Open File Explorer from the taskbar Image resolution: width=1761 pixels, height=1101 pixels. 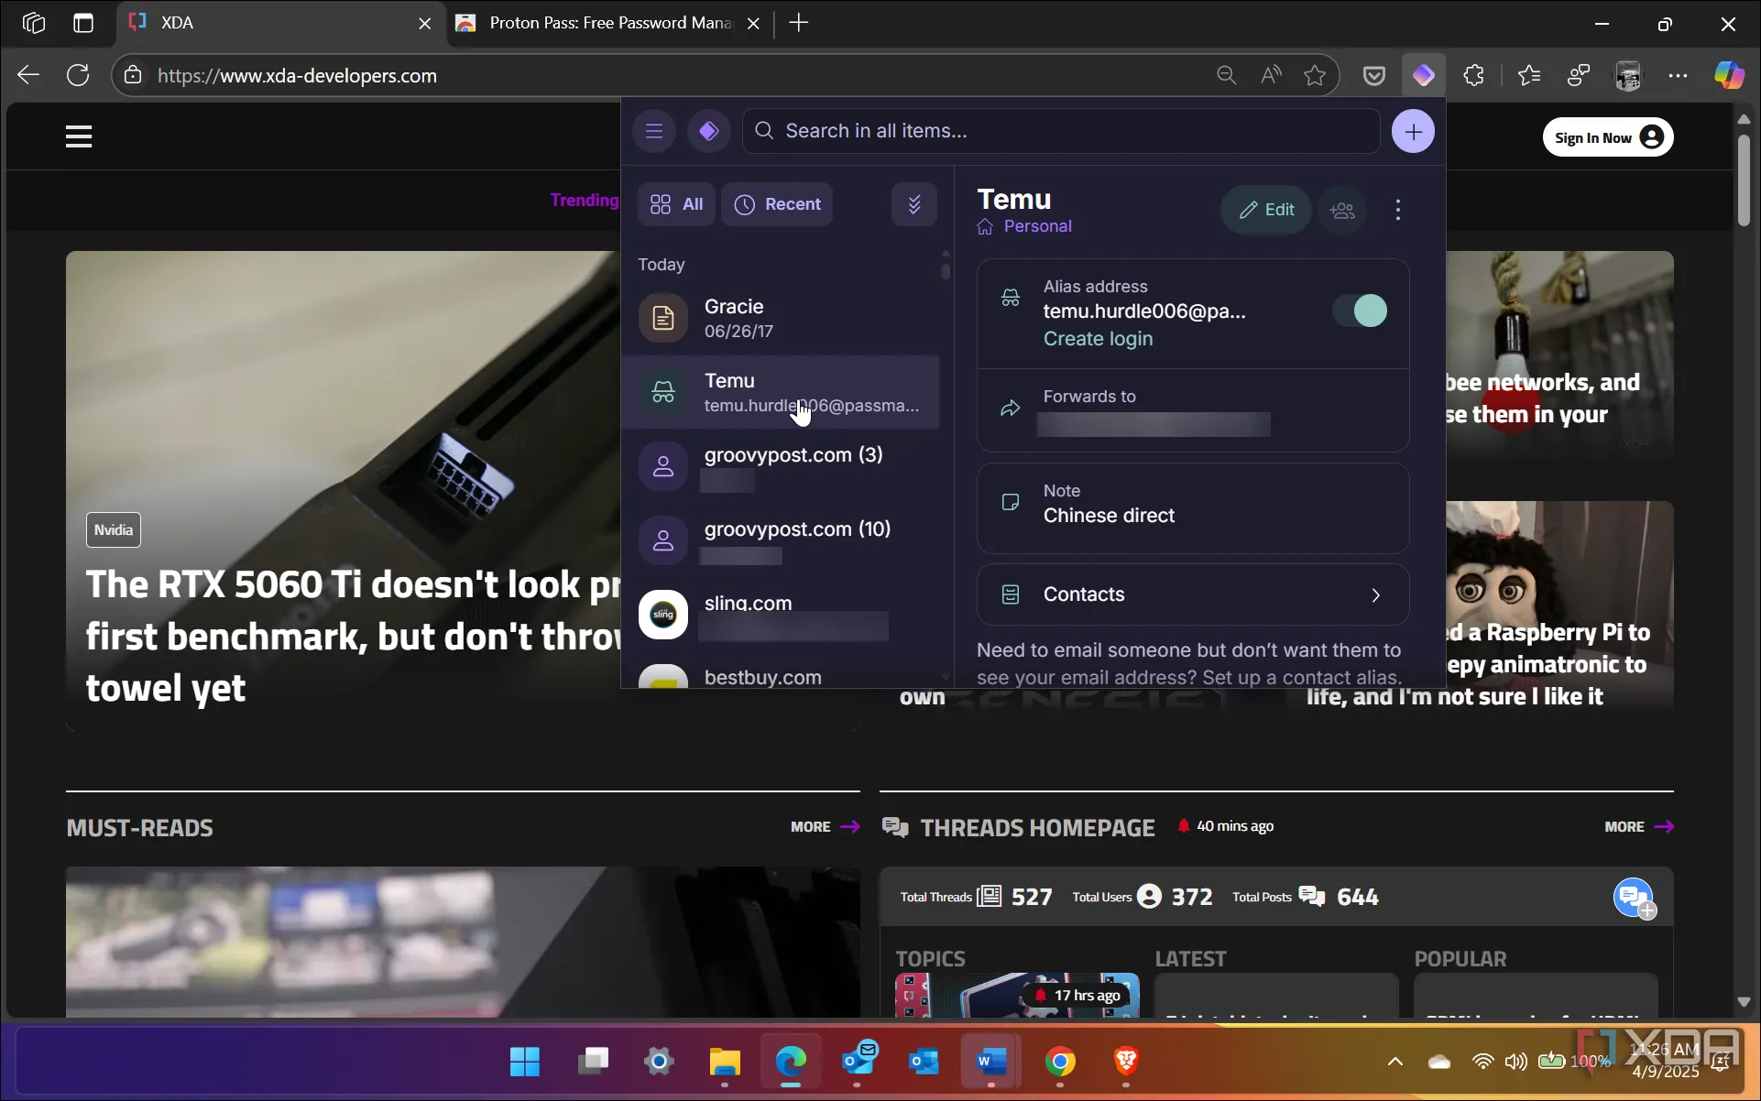point(725,1062)
